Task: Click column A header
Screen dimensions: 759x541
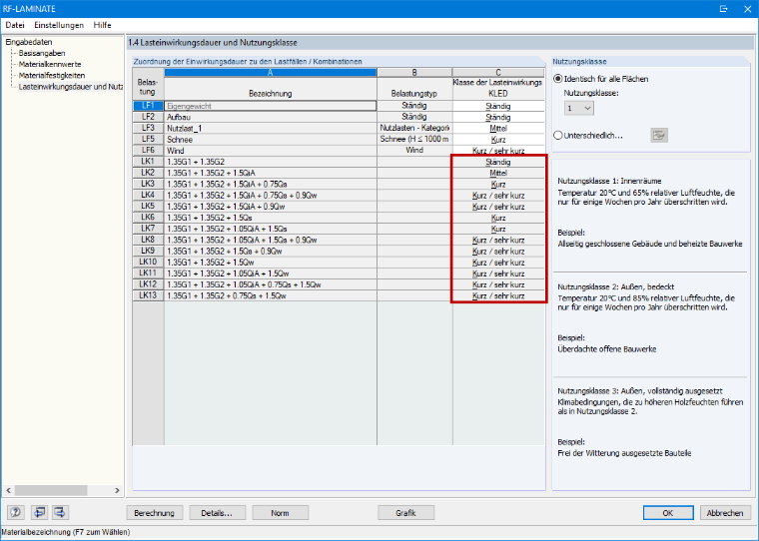Action: click(270, 73)
